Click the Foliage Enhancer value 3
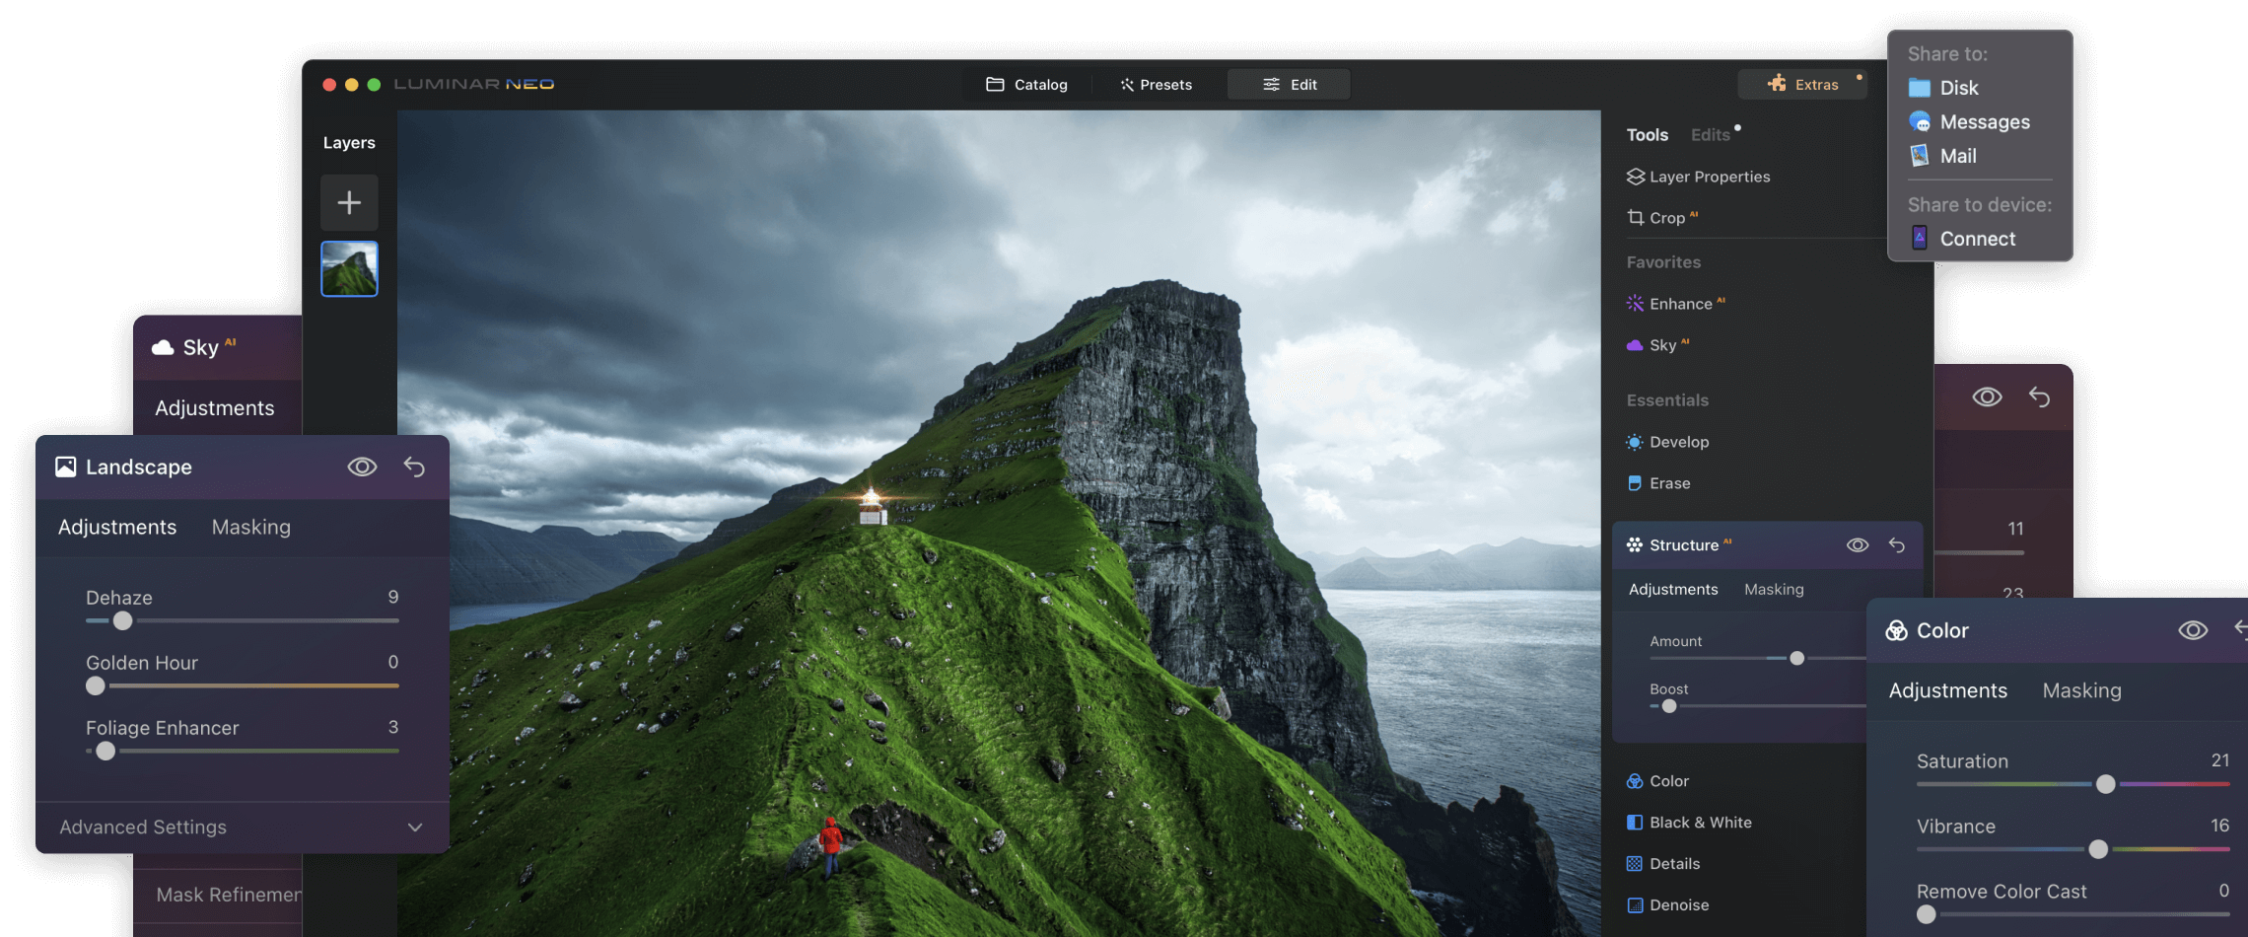 click(x=393, y=727)
